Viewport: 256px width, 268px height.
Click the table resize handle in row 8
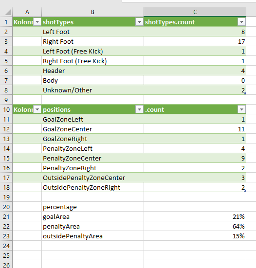pyautogui.click(x=245, y=93)
